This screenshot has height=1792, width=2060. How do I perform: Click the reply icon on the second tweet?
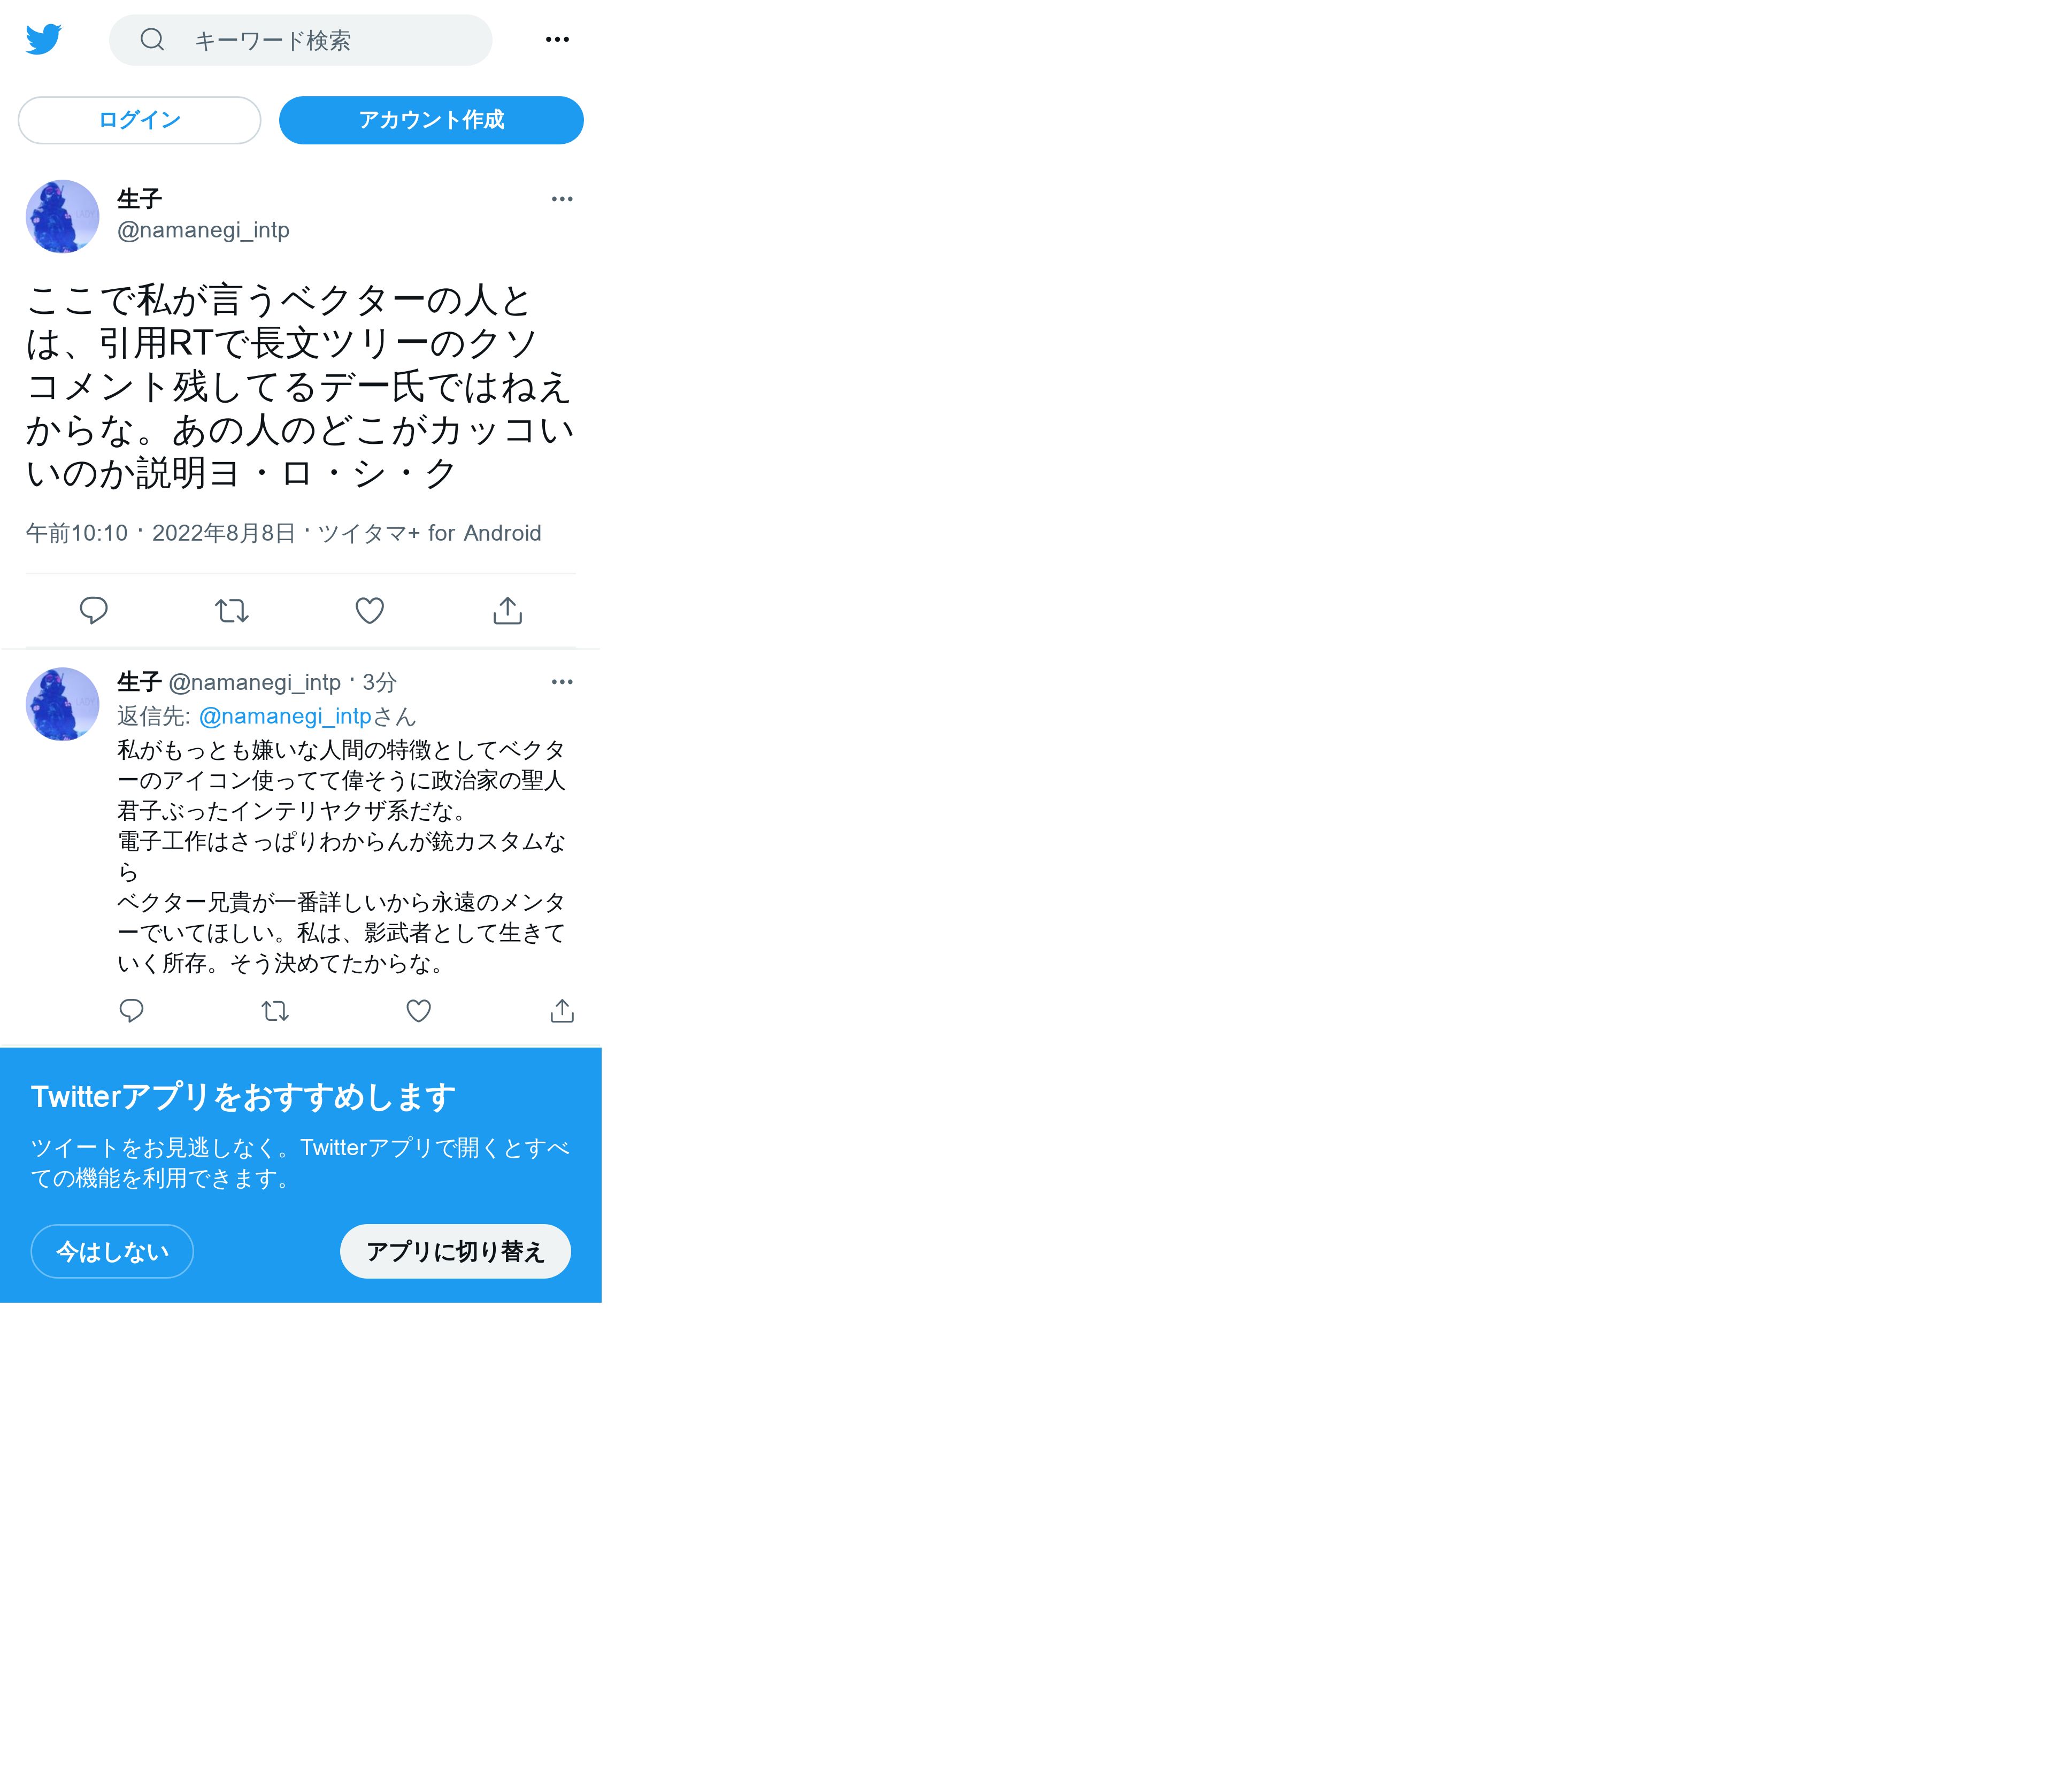(x=132, y=1011)
